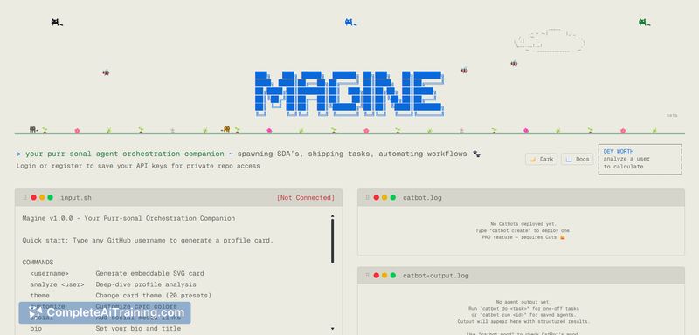The height and width of the screenshot is (335, 699).
Task: Click the 'Magine v1.0.0' header line
Action: pyautogui.click(x=128, y=218)
